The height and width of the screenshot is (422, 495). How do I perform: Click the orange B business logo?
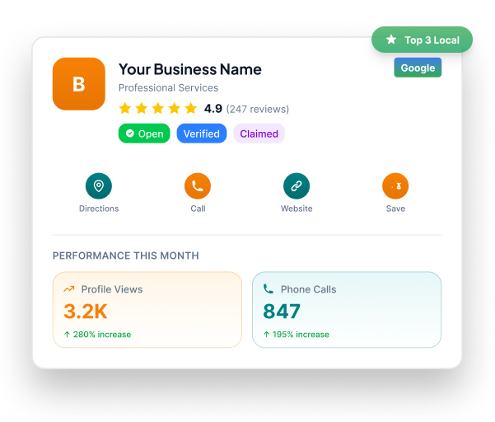[x=79, y=84]
